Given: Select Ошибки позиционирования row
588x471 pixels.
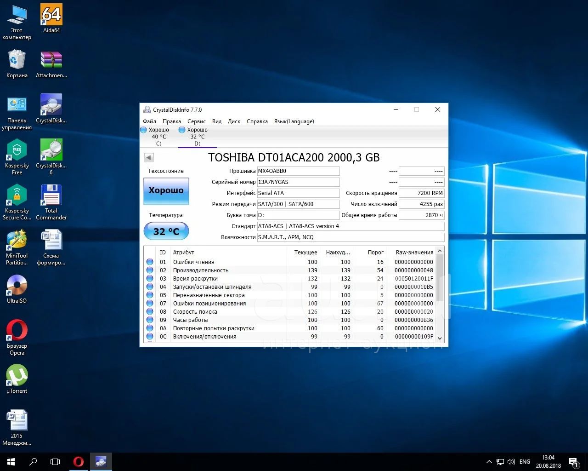Looking at the screenshot, I should pos(289,304).
